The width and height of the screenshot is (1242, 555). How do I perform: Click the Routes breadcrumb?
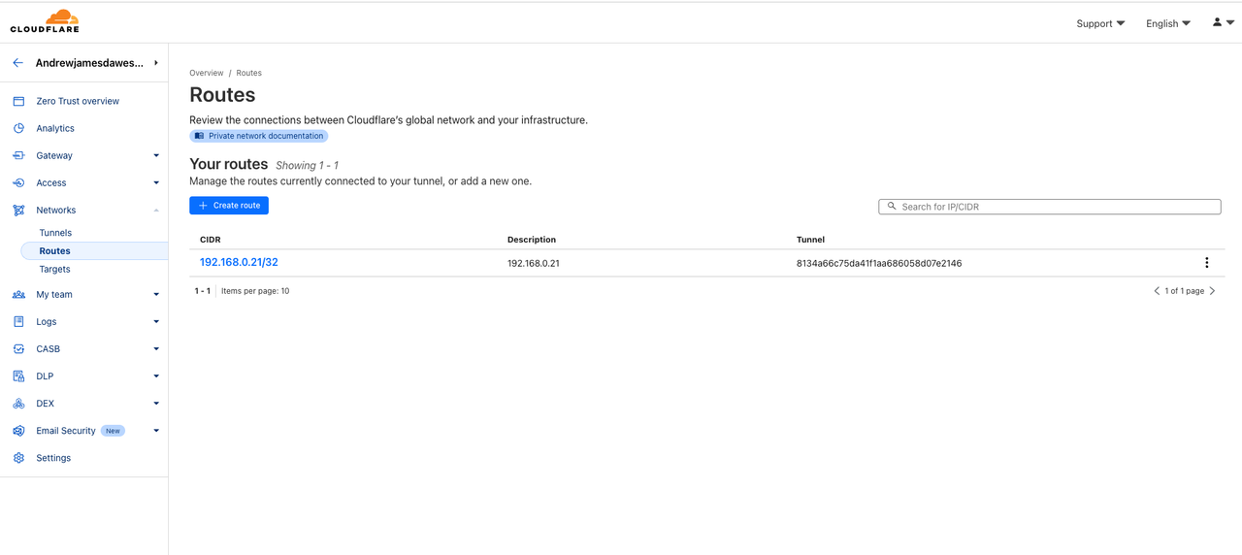click(249, 73)
